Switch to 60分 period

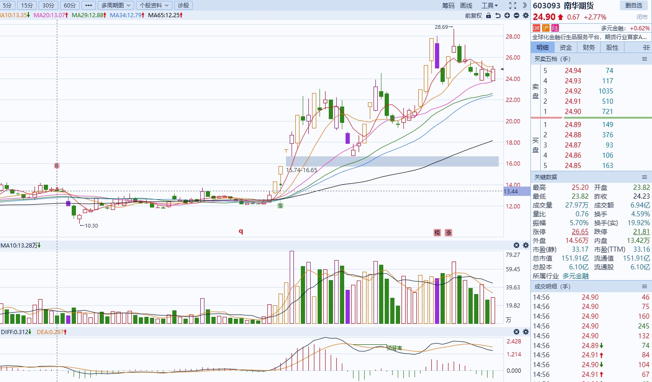coord(69,6)
